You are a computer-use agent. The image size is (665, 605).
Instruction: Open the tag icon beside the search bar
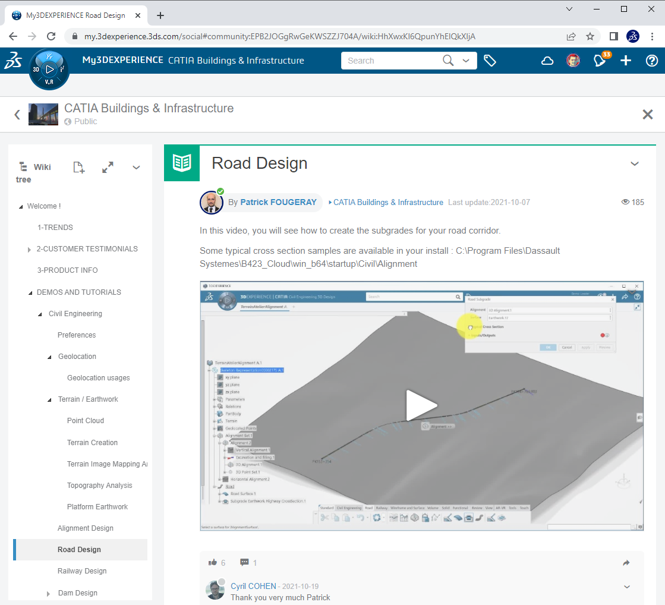tap(490, 60)
